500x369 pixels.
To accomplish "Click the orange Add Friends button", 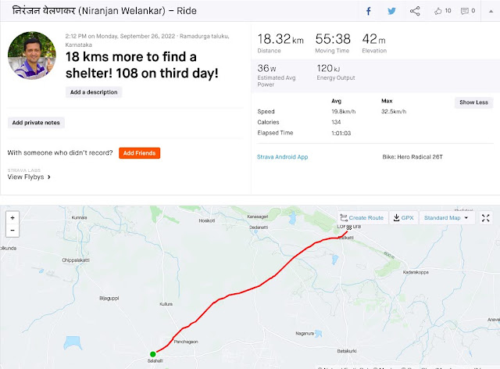I will click(x=139, y=153).
